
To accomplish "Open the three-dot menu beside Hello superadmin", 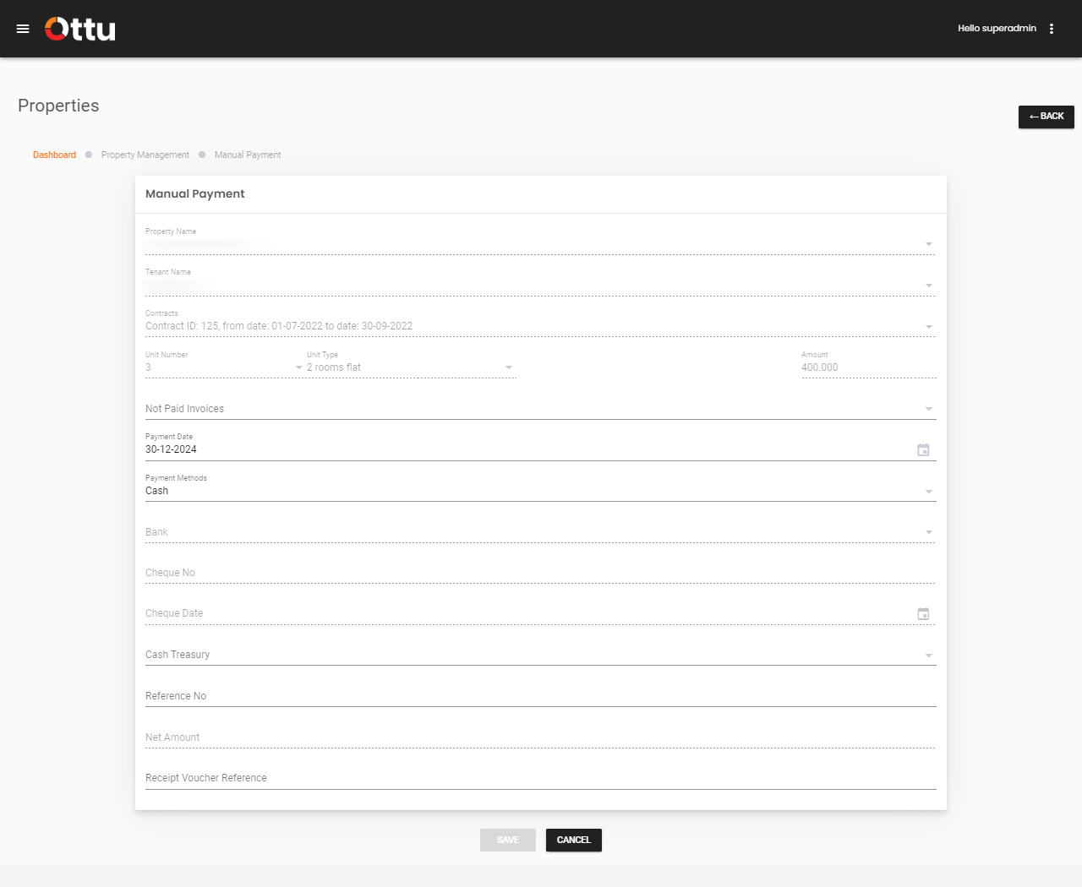I will (1052, 28).
